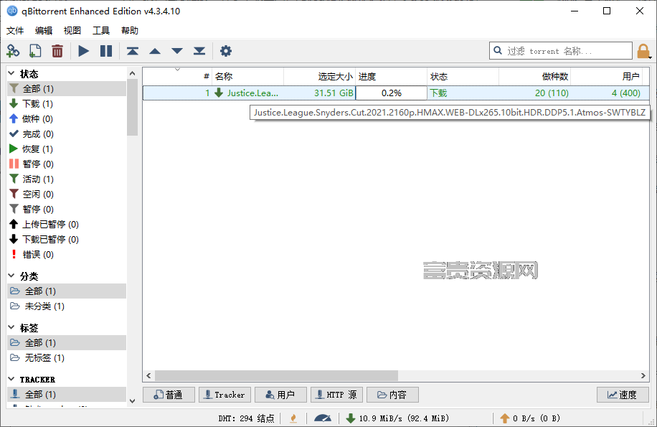The width and height of the screenshot is (657, 427).
Task: Switch to the Tracker tab
Action: (x=224, y=395)
